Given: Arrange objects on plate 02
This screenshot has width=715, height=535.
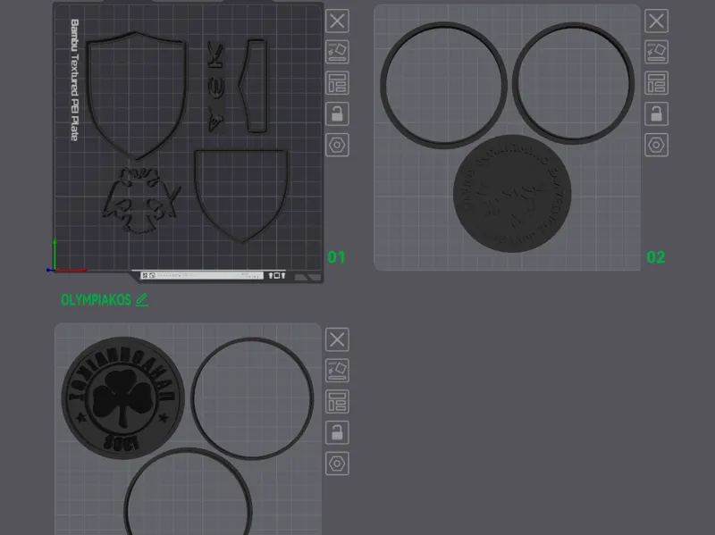Looking at the screenshot, I should [x=656, y=83].
